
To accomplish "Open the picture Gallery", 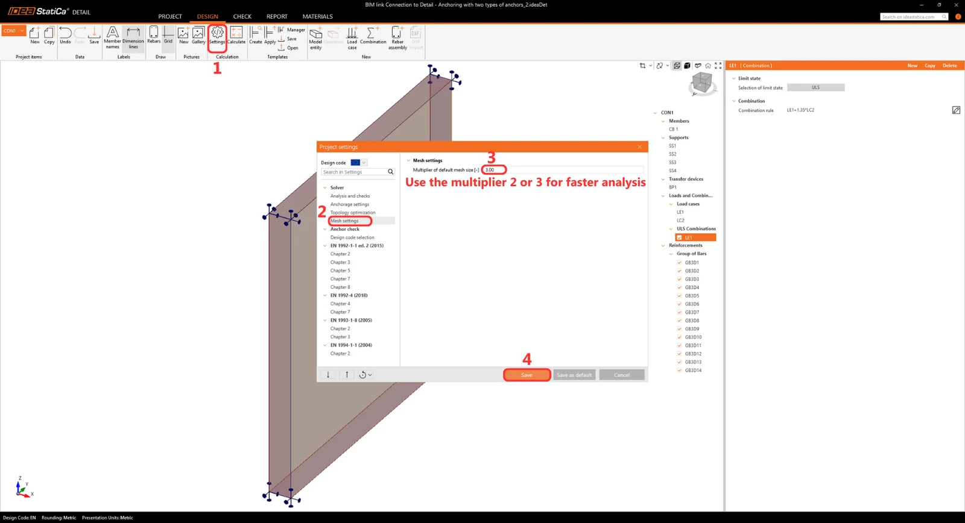I will pyautogui.click(x=198, y=36).
